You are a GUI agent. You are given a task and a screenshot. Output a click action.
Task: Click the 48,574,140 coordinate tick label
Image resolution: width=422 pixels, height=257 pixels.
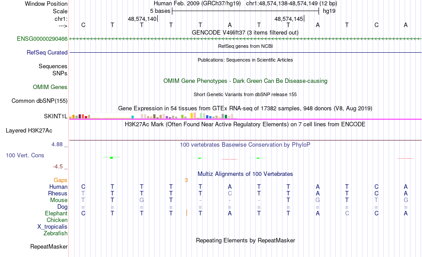142,19
